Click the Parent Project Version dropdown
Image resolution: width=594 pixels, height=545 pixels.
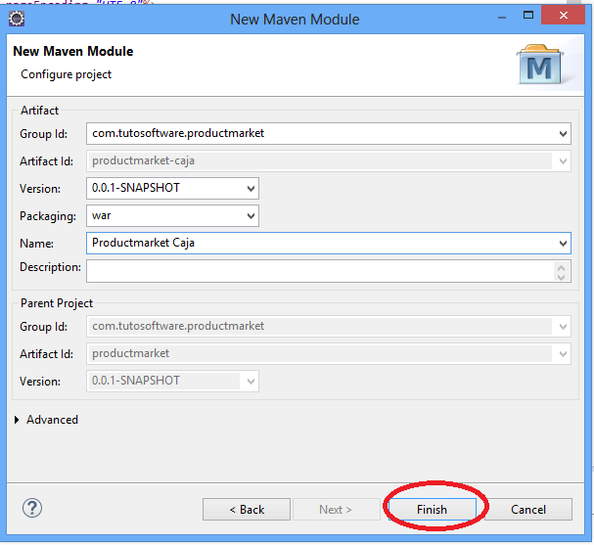[172, 381]
